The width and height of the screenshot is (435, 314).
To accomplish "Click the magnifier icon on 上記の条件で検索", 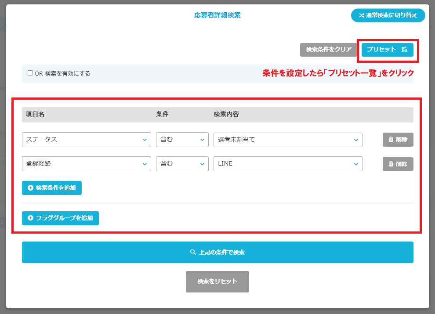I will (x=192, y=253).
